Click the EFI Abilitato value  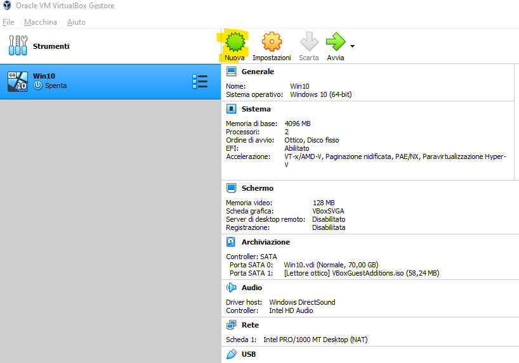(x=296, y=148)
